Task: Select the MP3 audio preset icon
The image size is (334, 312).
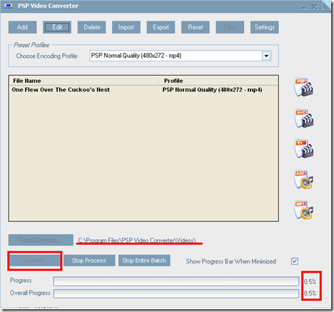Action: [x=303, y=210]
